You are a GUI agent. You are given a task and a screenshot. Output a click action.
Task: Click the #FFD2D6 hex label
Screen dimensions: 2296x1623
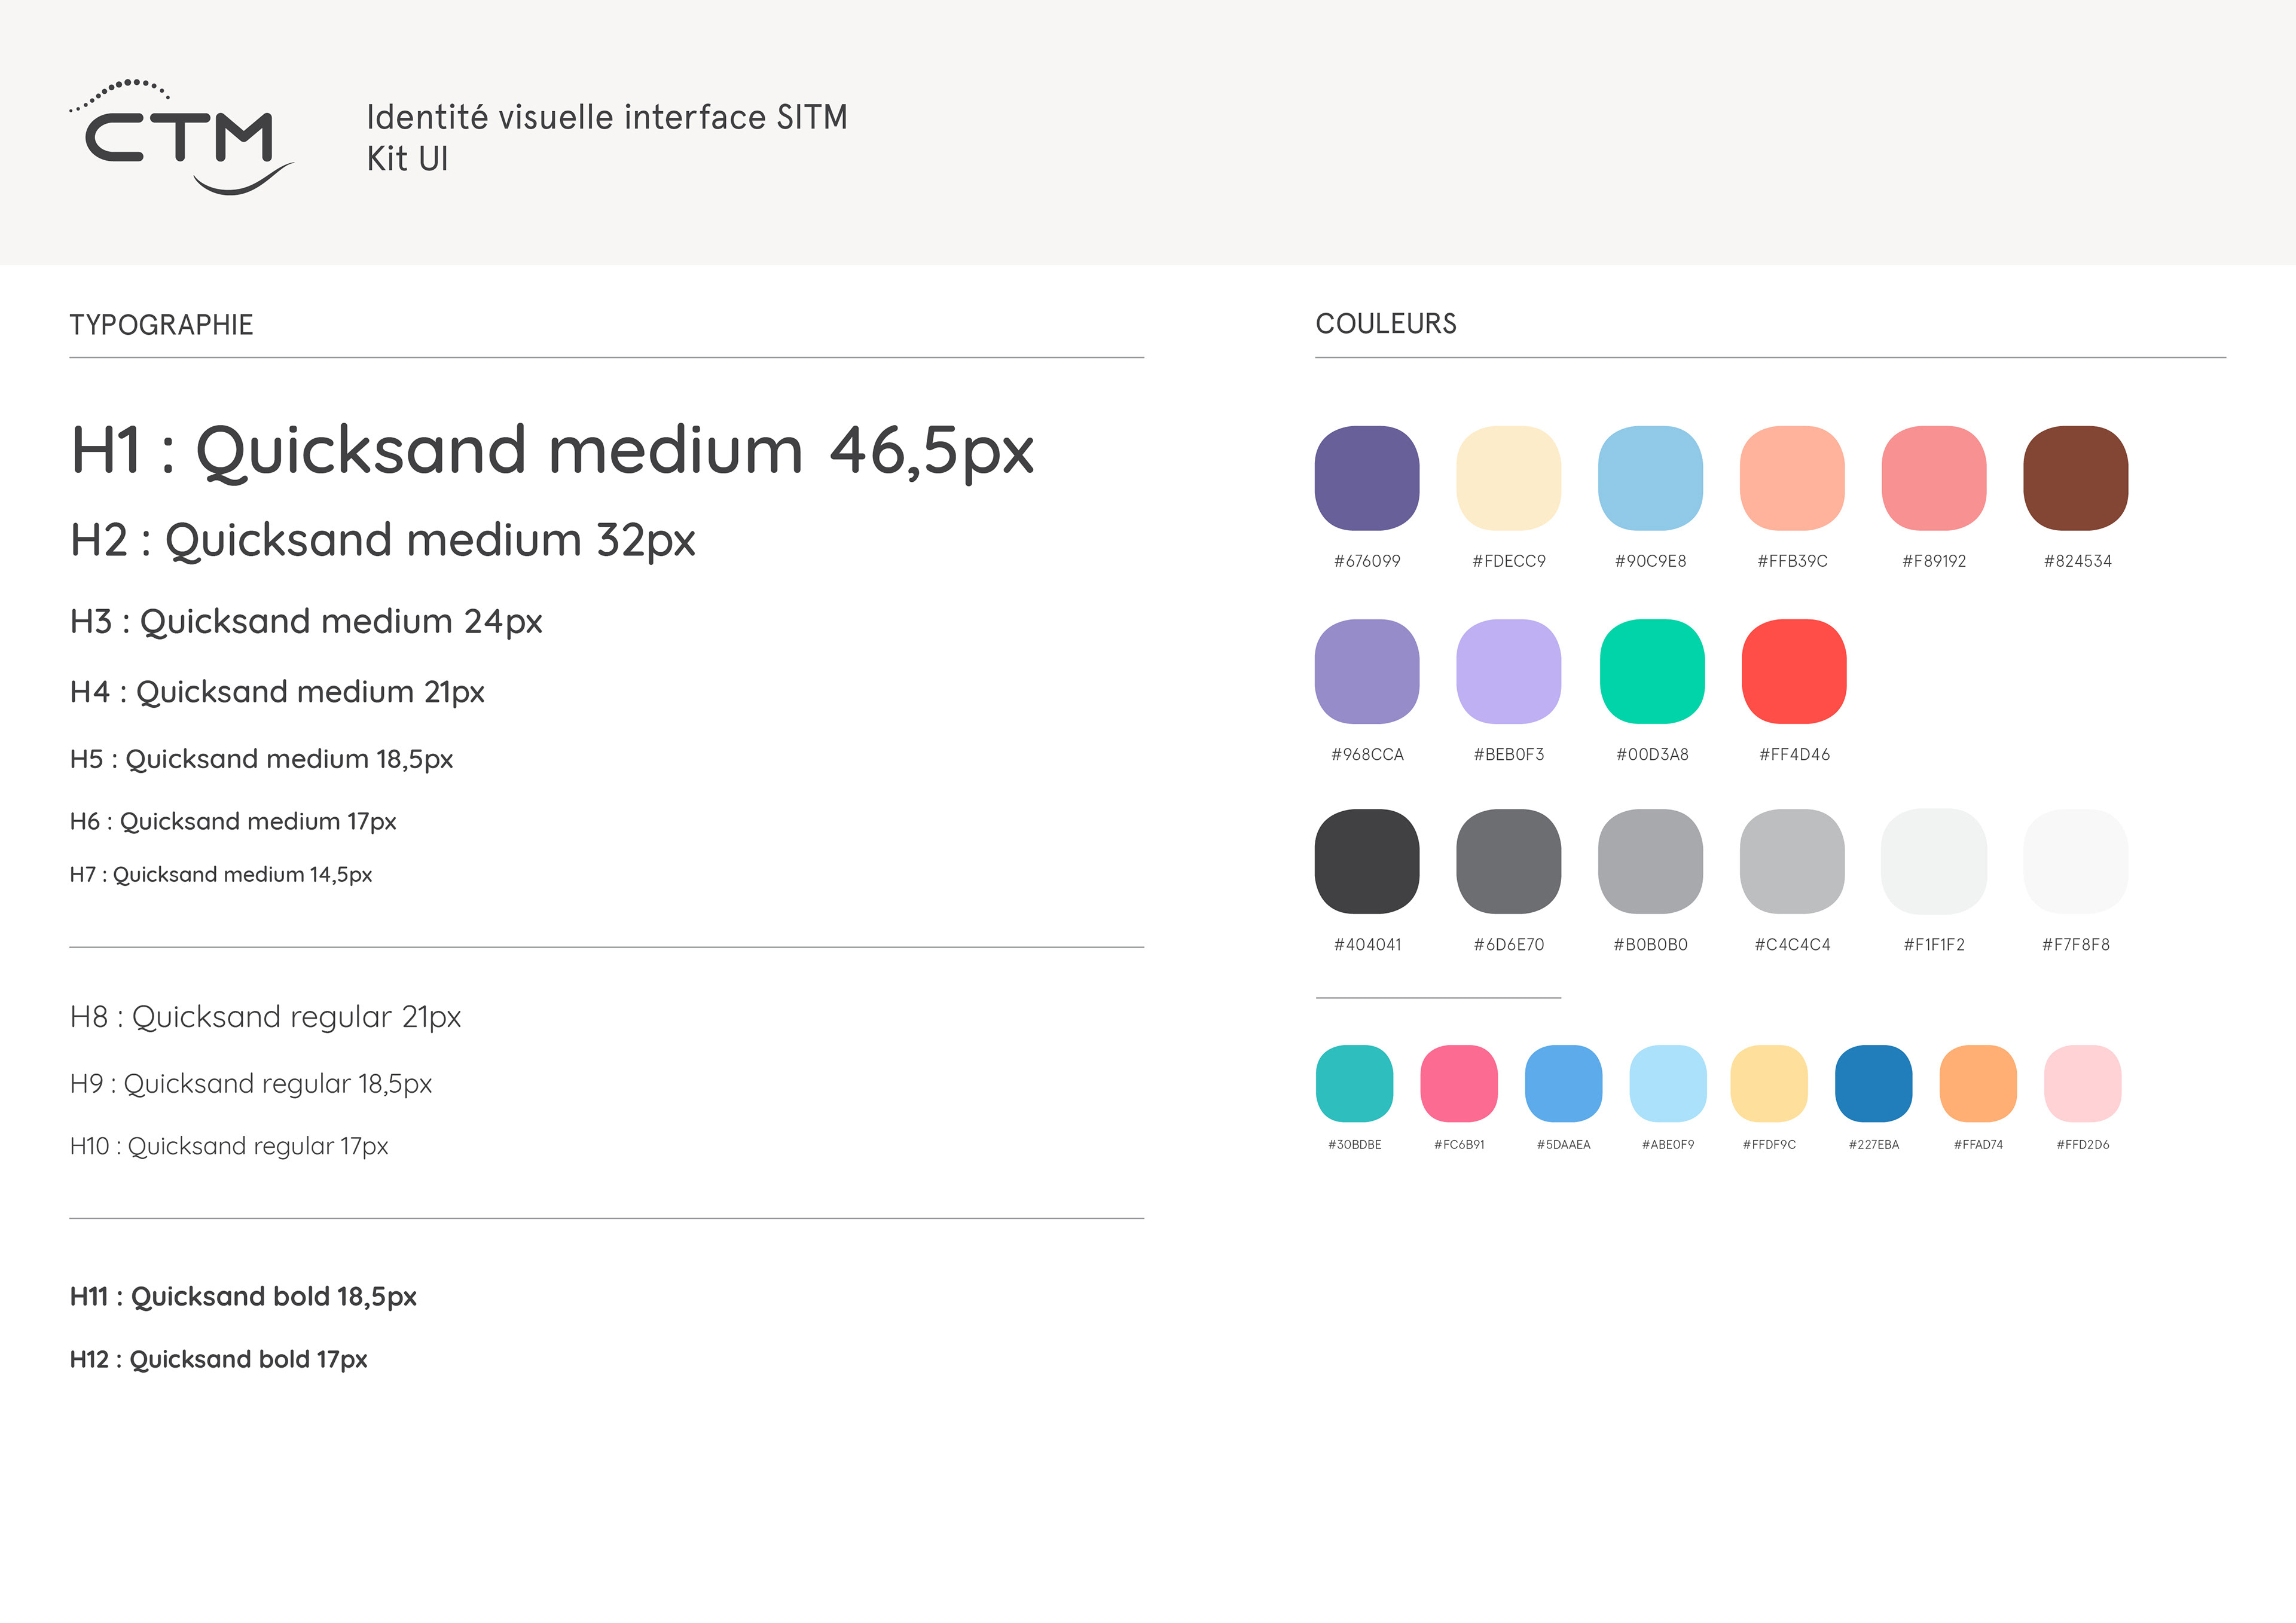pyautogui.click(x=2083, y=1145)
